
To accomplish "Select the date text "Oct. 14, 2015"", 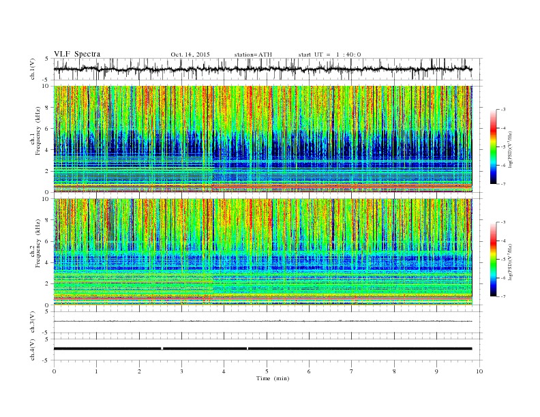I will click(x=190, y=55).
